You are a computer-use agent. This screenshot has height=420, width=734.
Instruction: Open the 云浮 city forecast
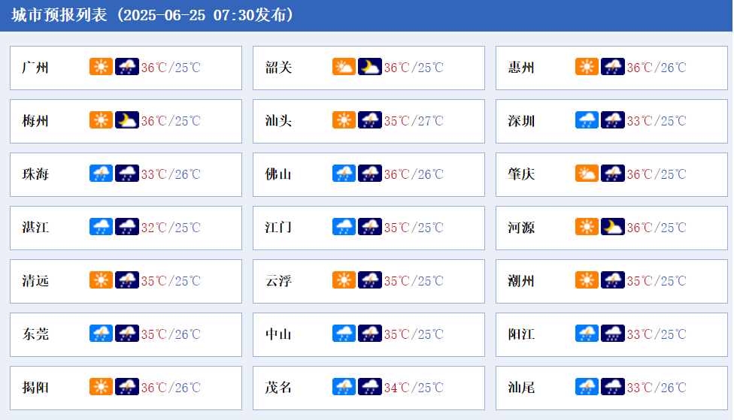(278, 281)
